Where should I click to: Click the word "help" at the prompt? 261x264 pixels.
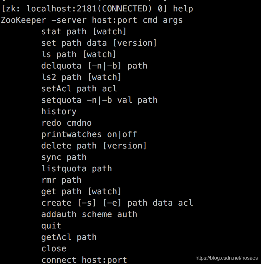[183, 9]
